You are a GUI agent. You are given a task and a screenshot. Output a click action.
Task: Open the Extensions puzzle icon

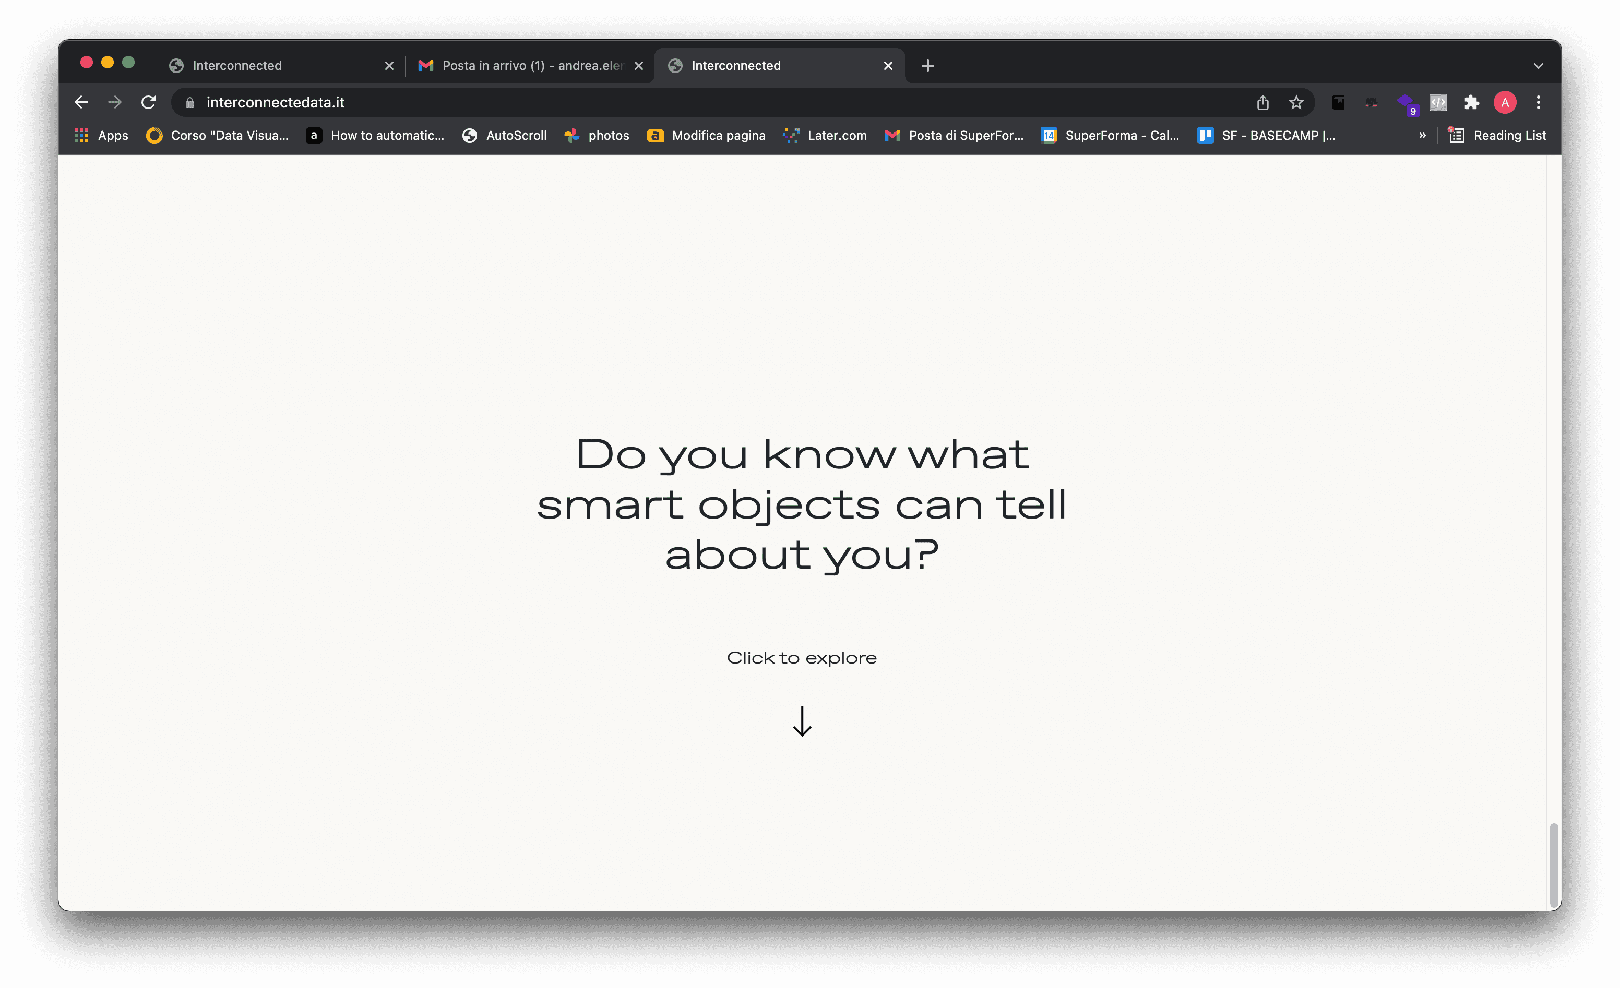(x=1471, y=103)
